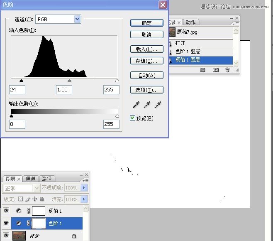Click the lock image pixels brush icon
The height and width of the screenshot is (241, 273).
pyautogui.click(x=28, y=199)
